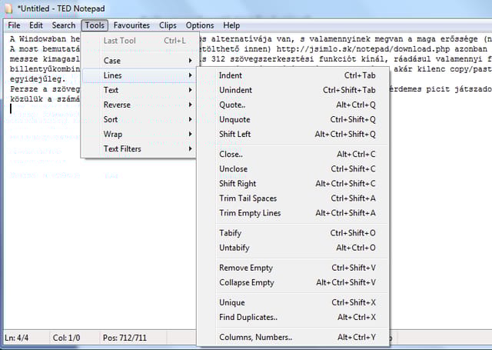Select Trim Tail Spaces
Image resolution: width=492 pixels, height=350 pixels.
pyautogui.click(x=294, y=198)
